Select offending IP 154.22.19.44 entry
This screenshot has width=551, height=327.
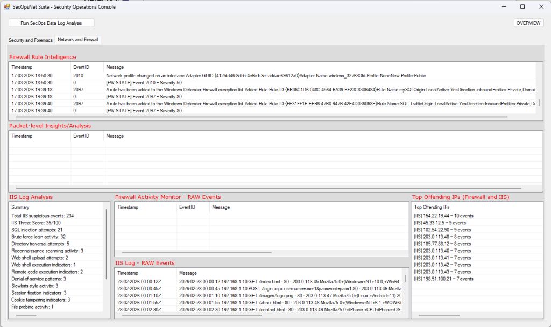pyautogui.click(x=443, y=216)
